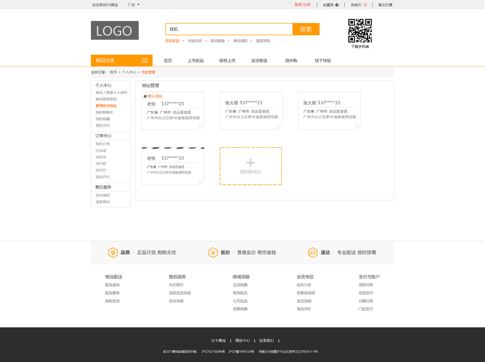
Task: Open footer link 配送查询
Action: click(112, 285)
